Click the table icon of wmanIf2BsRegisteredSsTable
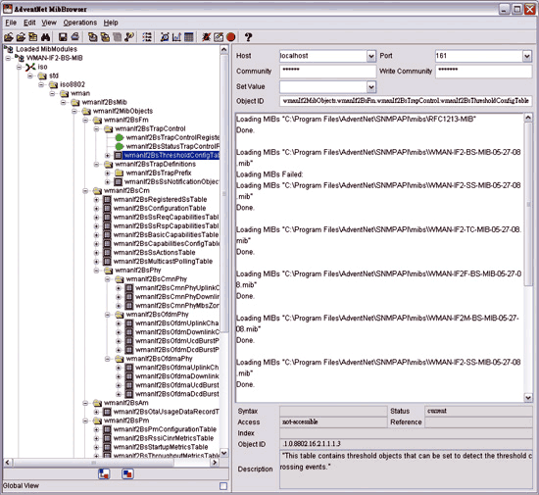The image size is (539, 495). 107,199
